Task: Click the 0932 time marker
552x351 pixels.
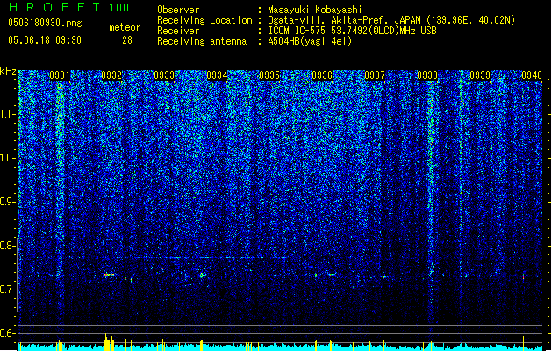Action: coord(111,75)
